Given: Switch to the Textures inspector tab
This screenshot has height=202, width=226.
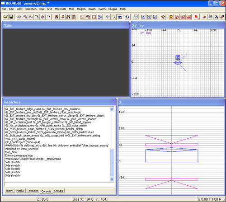Looking at the screenshot, I should click(33, 191).
